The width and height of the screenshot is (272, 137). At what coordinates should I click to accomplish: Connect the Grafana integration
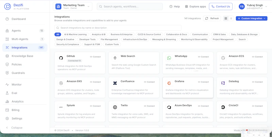click(x=203, y=82)
